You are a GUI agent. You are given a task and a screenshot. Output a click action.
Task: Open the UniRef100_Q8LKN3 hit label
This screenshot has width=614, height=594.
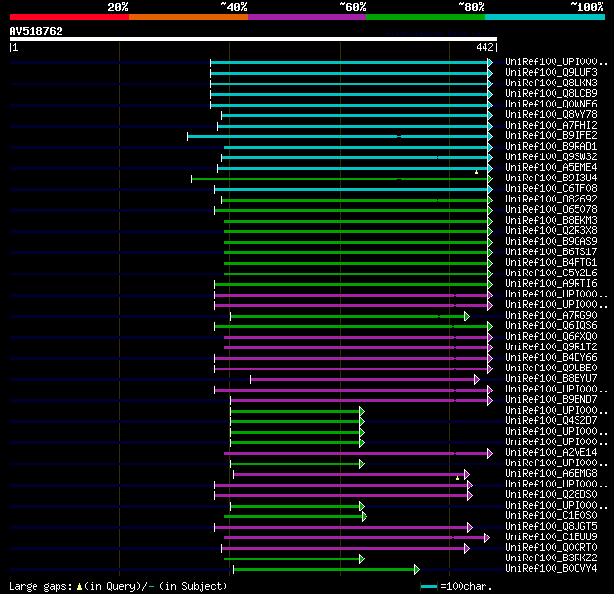[x=551, y=83]
